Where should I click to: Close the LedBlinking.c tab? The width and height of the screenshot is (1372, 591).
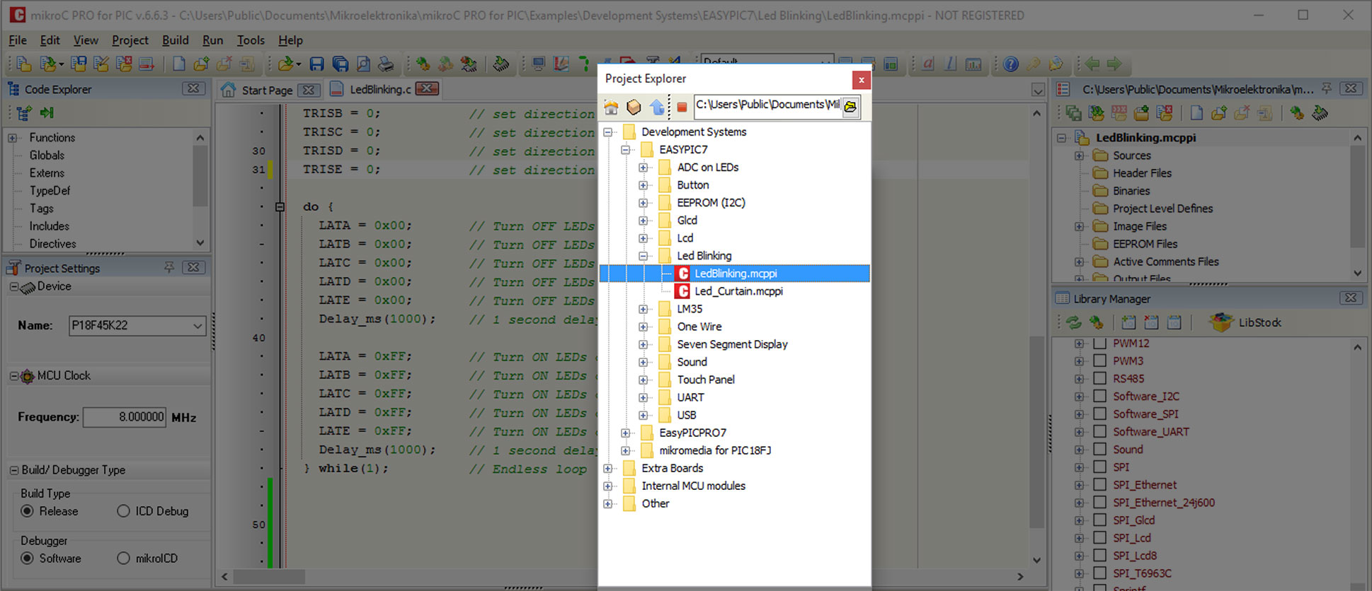pos(427,88)
